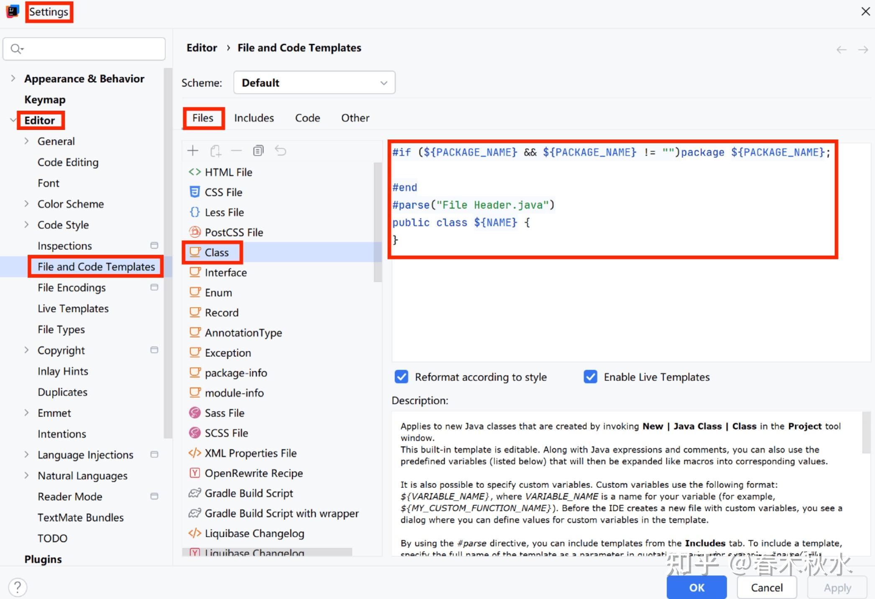
Task: Click the Revert to Original Template icon
Action: point(280,151)
